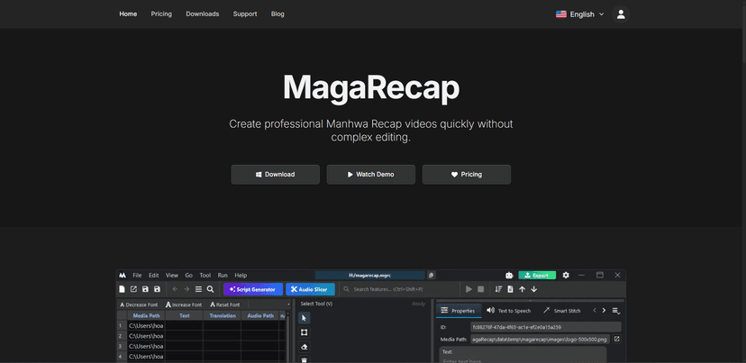Click the Pricing button with heart icon
746x363 pixels.
pyautogui.click(x=467, y=175)
